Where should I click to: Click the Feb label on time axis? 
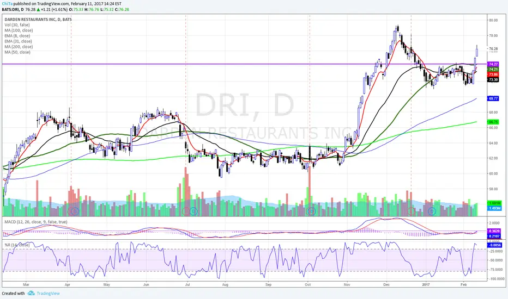click(x=463, y=285)
